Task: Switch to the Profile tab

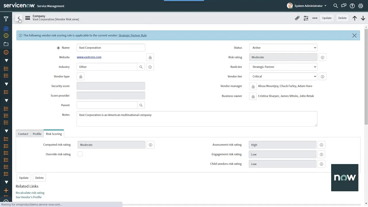Action: [x=37, y=134]
